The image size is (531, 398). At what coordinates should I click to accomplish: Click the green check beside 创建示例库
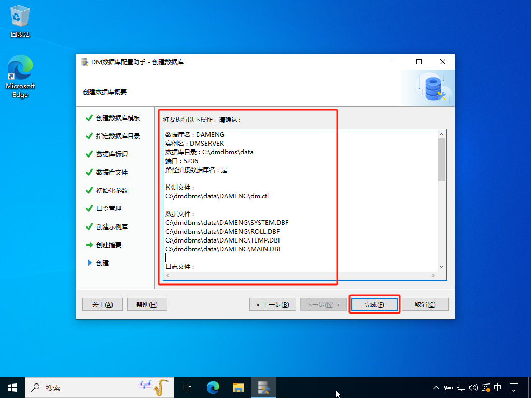coord(89,227)
